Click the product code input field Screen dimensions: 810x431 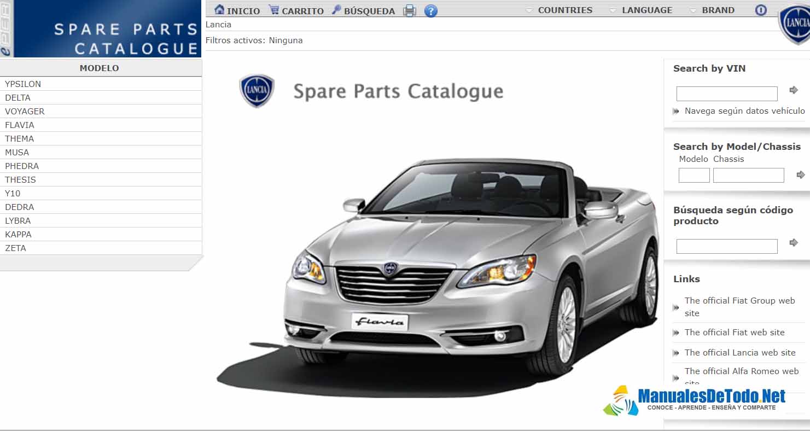[x=727, y=246]
